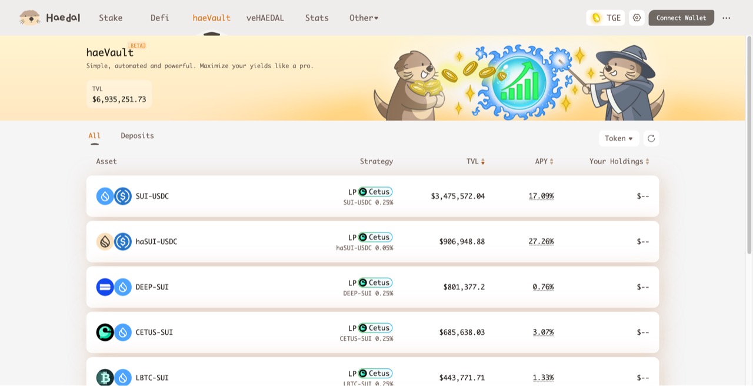Click CETUS token icon in CETUS-SUI row

pyautogui.click(x=105, y=332)
